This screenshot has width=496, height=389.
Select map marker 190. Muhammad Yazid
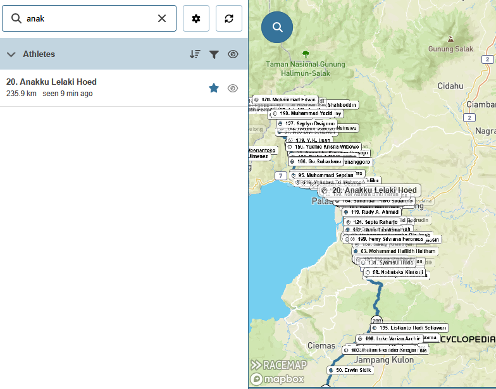click(x=302, y=114)
